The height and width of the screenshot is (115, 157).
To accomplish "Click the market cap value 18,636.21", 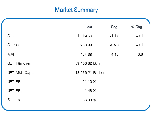I will 84,73.
